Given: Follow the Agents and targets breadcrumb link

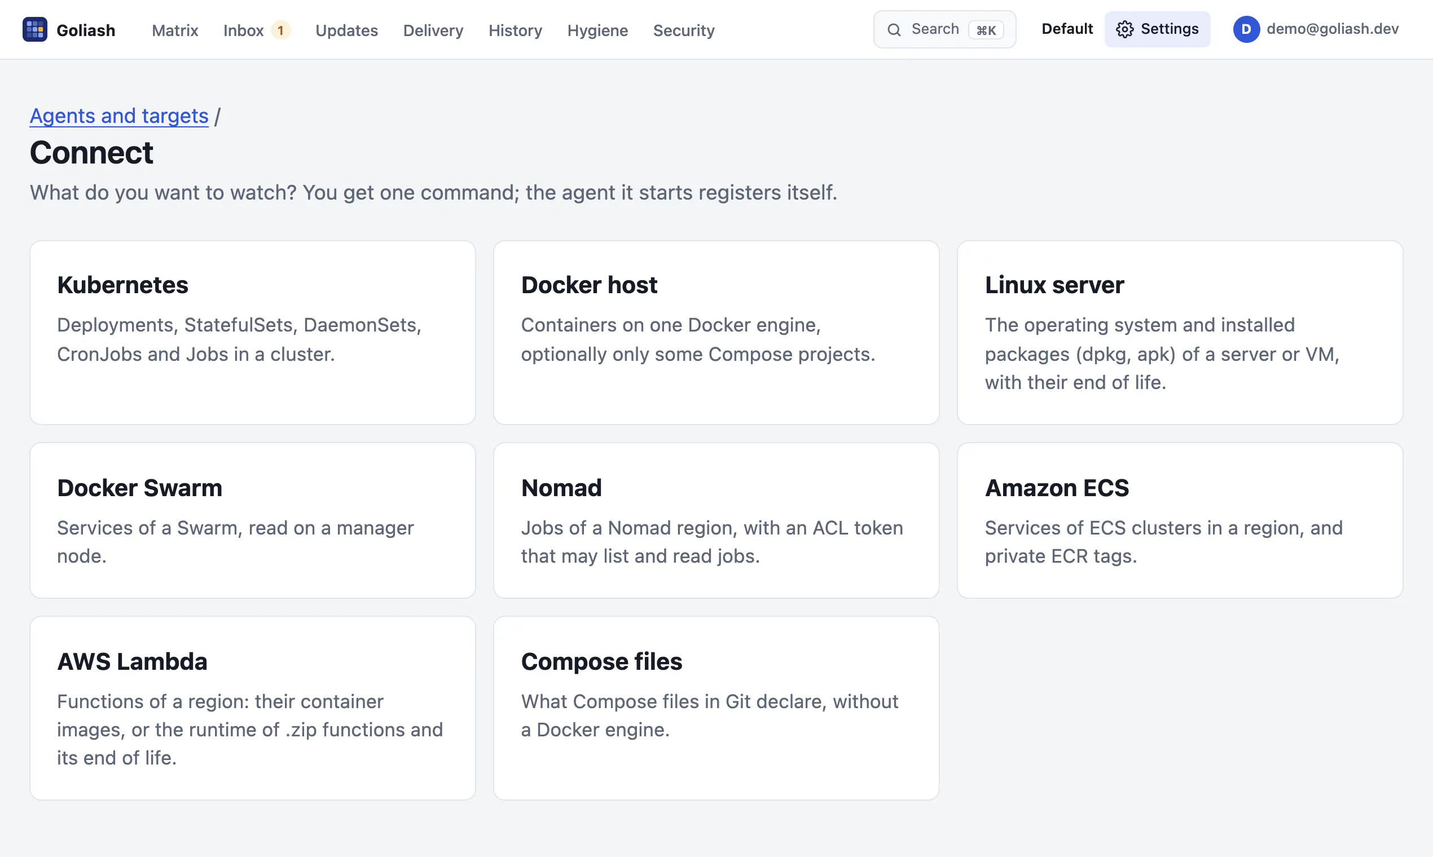Looking at the screenshot, I should coord(119,116).
